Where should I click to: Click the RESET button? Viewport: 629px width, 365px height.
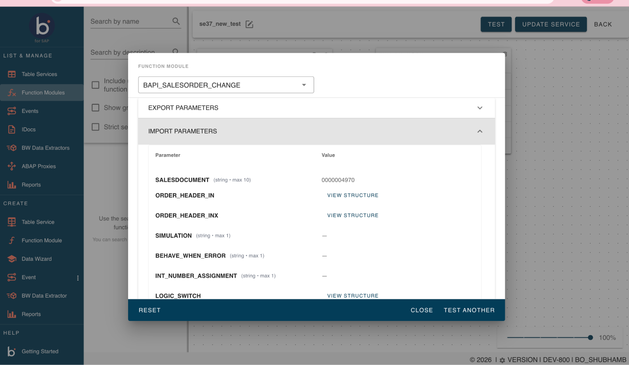tap(150, 310)
